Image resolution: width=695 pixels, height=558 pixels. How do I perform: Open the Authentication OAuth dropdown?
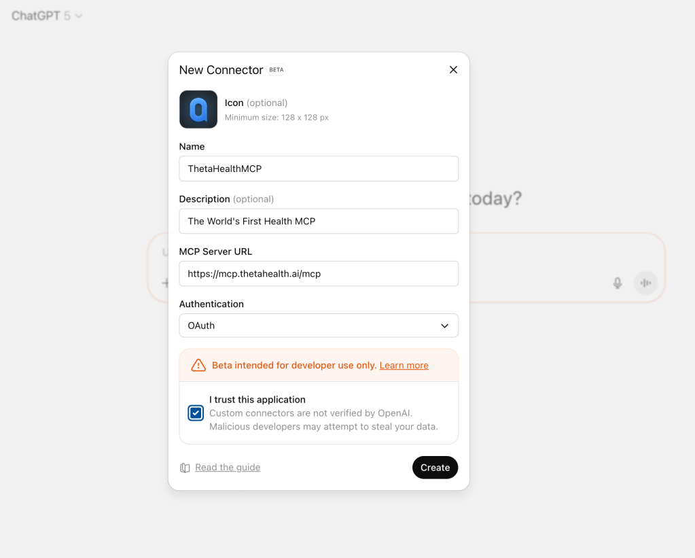[x=319, y=326]
